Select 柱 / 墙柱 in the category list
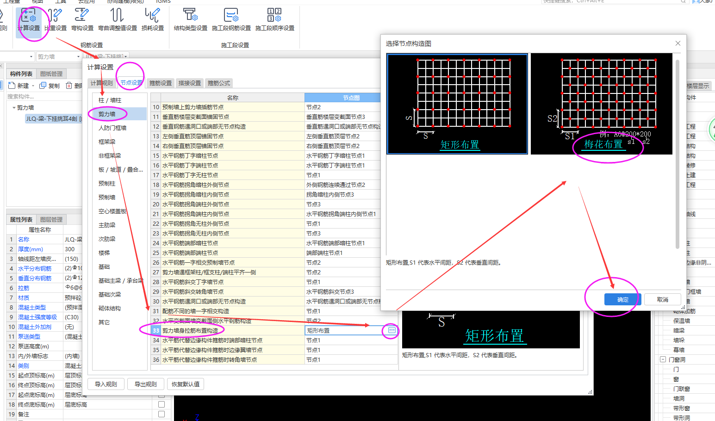715x421 pixels. coord(119,100)
